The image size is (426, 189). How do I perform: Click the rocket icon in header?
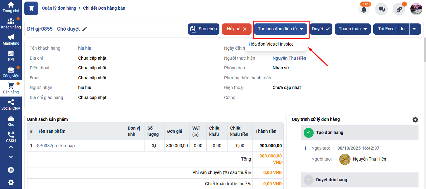click(x=399, y=9)
